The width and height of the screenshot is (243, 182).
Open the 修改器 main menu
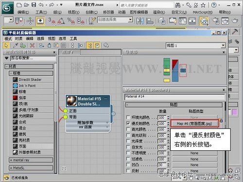[x=108, y=12]
